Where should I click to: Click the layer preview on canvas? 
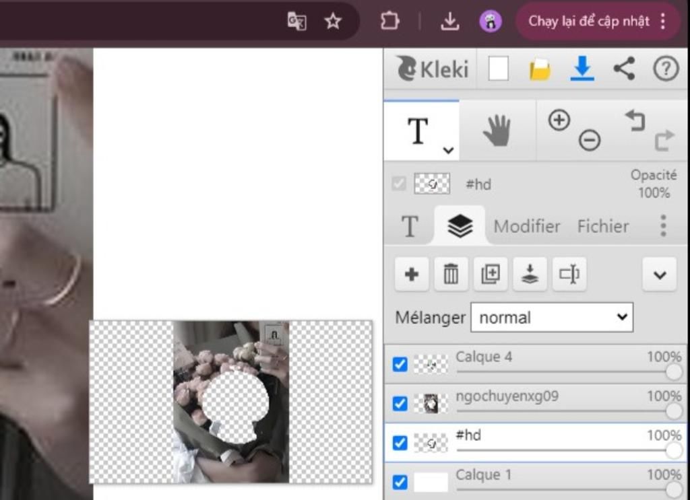click(230, 402)
